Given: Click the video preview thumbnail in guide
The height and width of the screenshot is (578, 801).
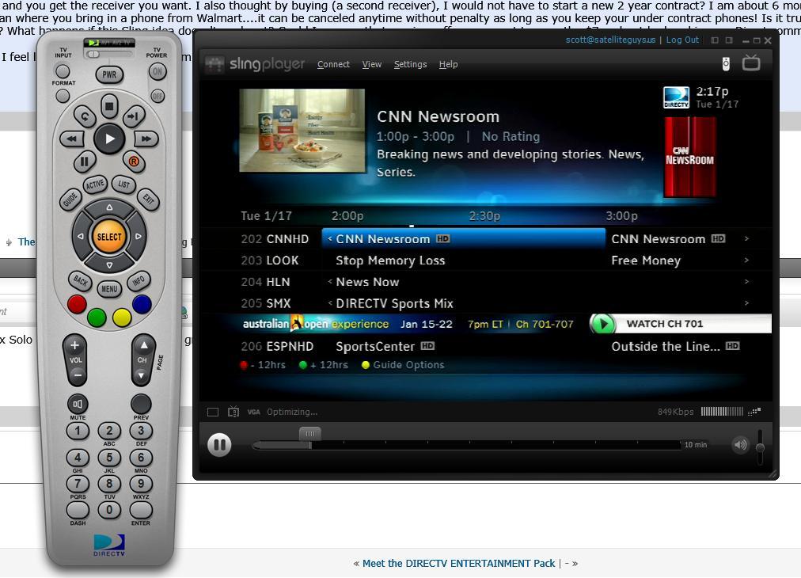Looking at the screenshot, I should click(302, 131).
